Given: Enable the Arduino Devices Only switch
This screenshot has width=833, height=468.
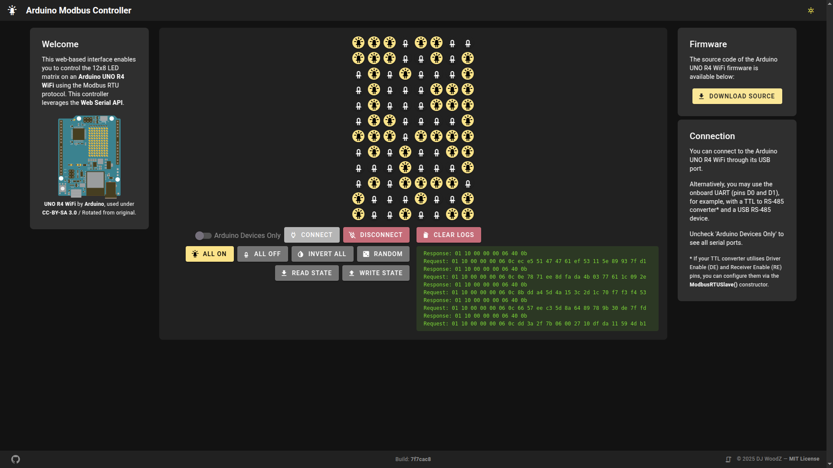Looking at the screenshot, I should click(x=203, y=235).
